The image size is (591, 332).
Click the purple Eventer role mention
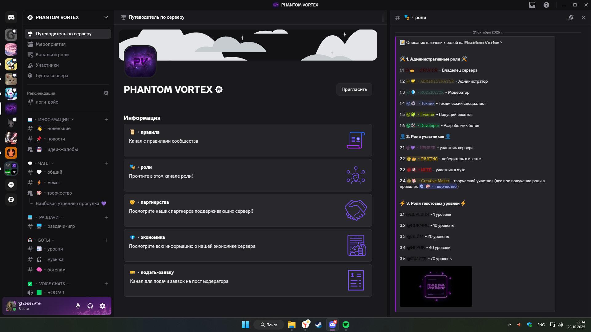[x=427, y=115]
